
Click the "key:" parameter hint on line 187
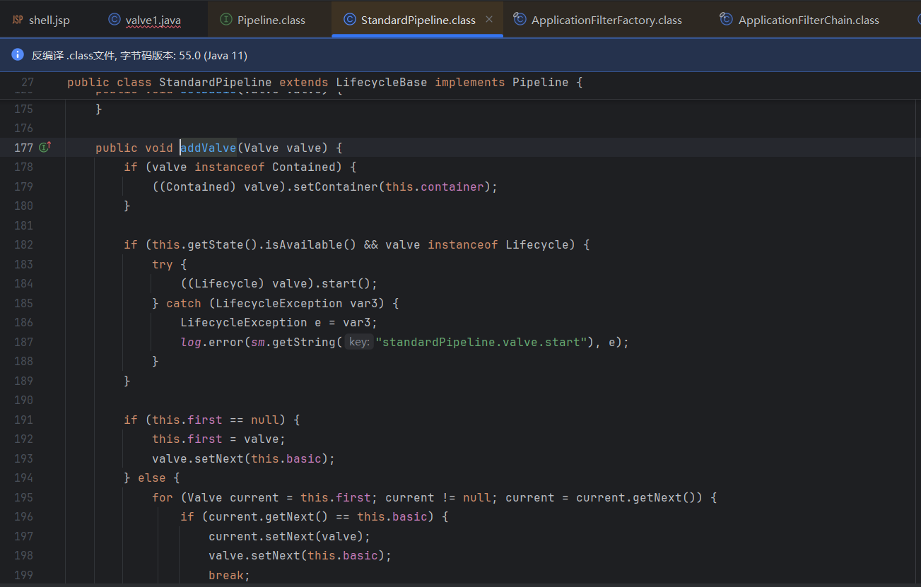coord(359,343)
